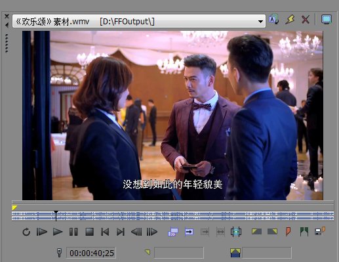The height and width of the screenshot is (262, 339).
Task: Stop playback with the square Stop button
Action: 89,232
